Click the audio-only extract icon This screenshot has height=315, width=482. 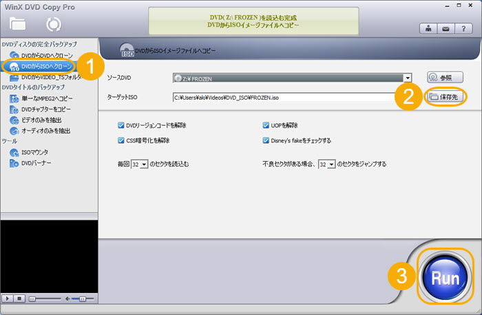(x=14, y=131)
